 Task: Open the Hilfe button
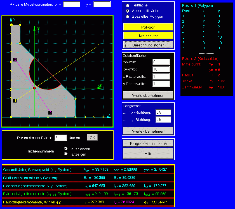[x=148, y=154]
